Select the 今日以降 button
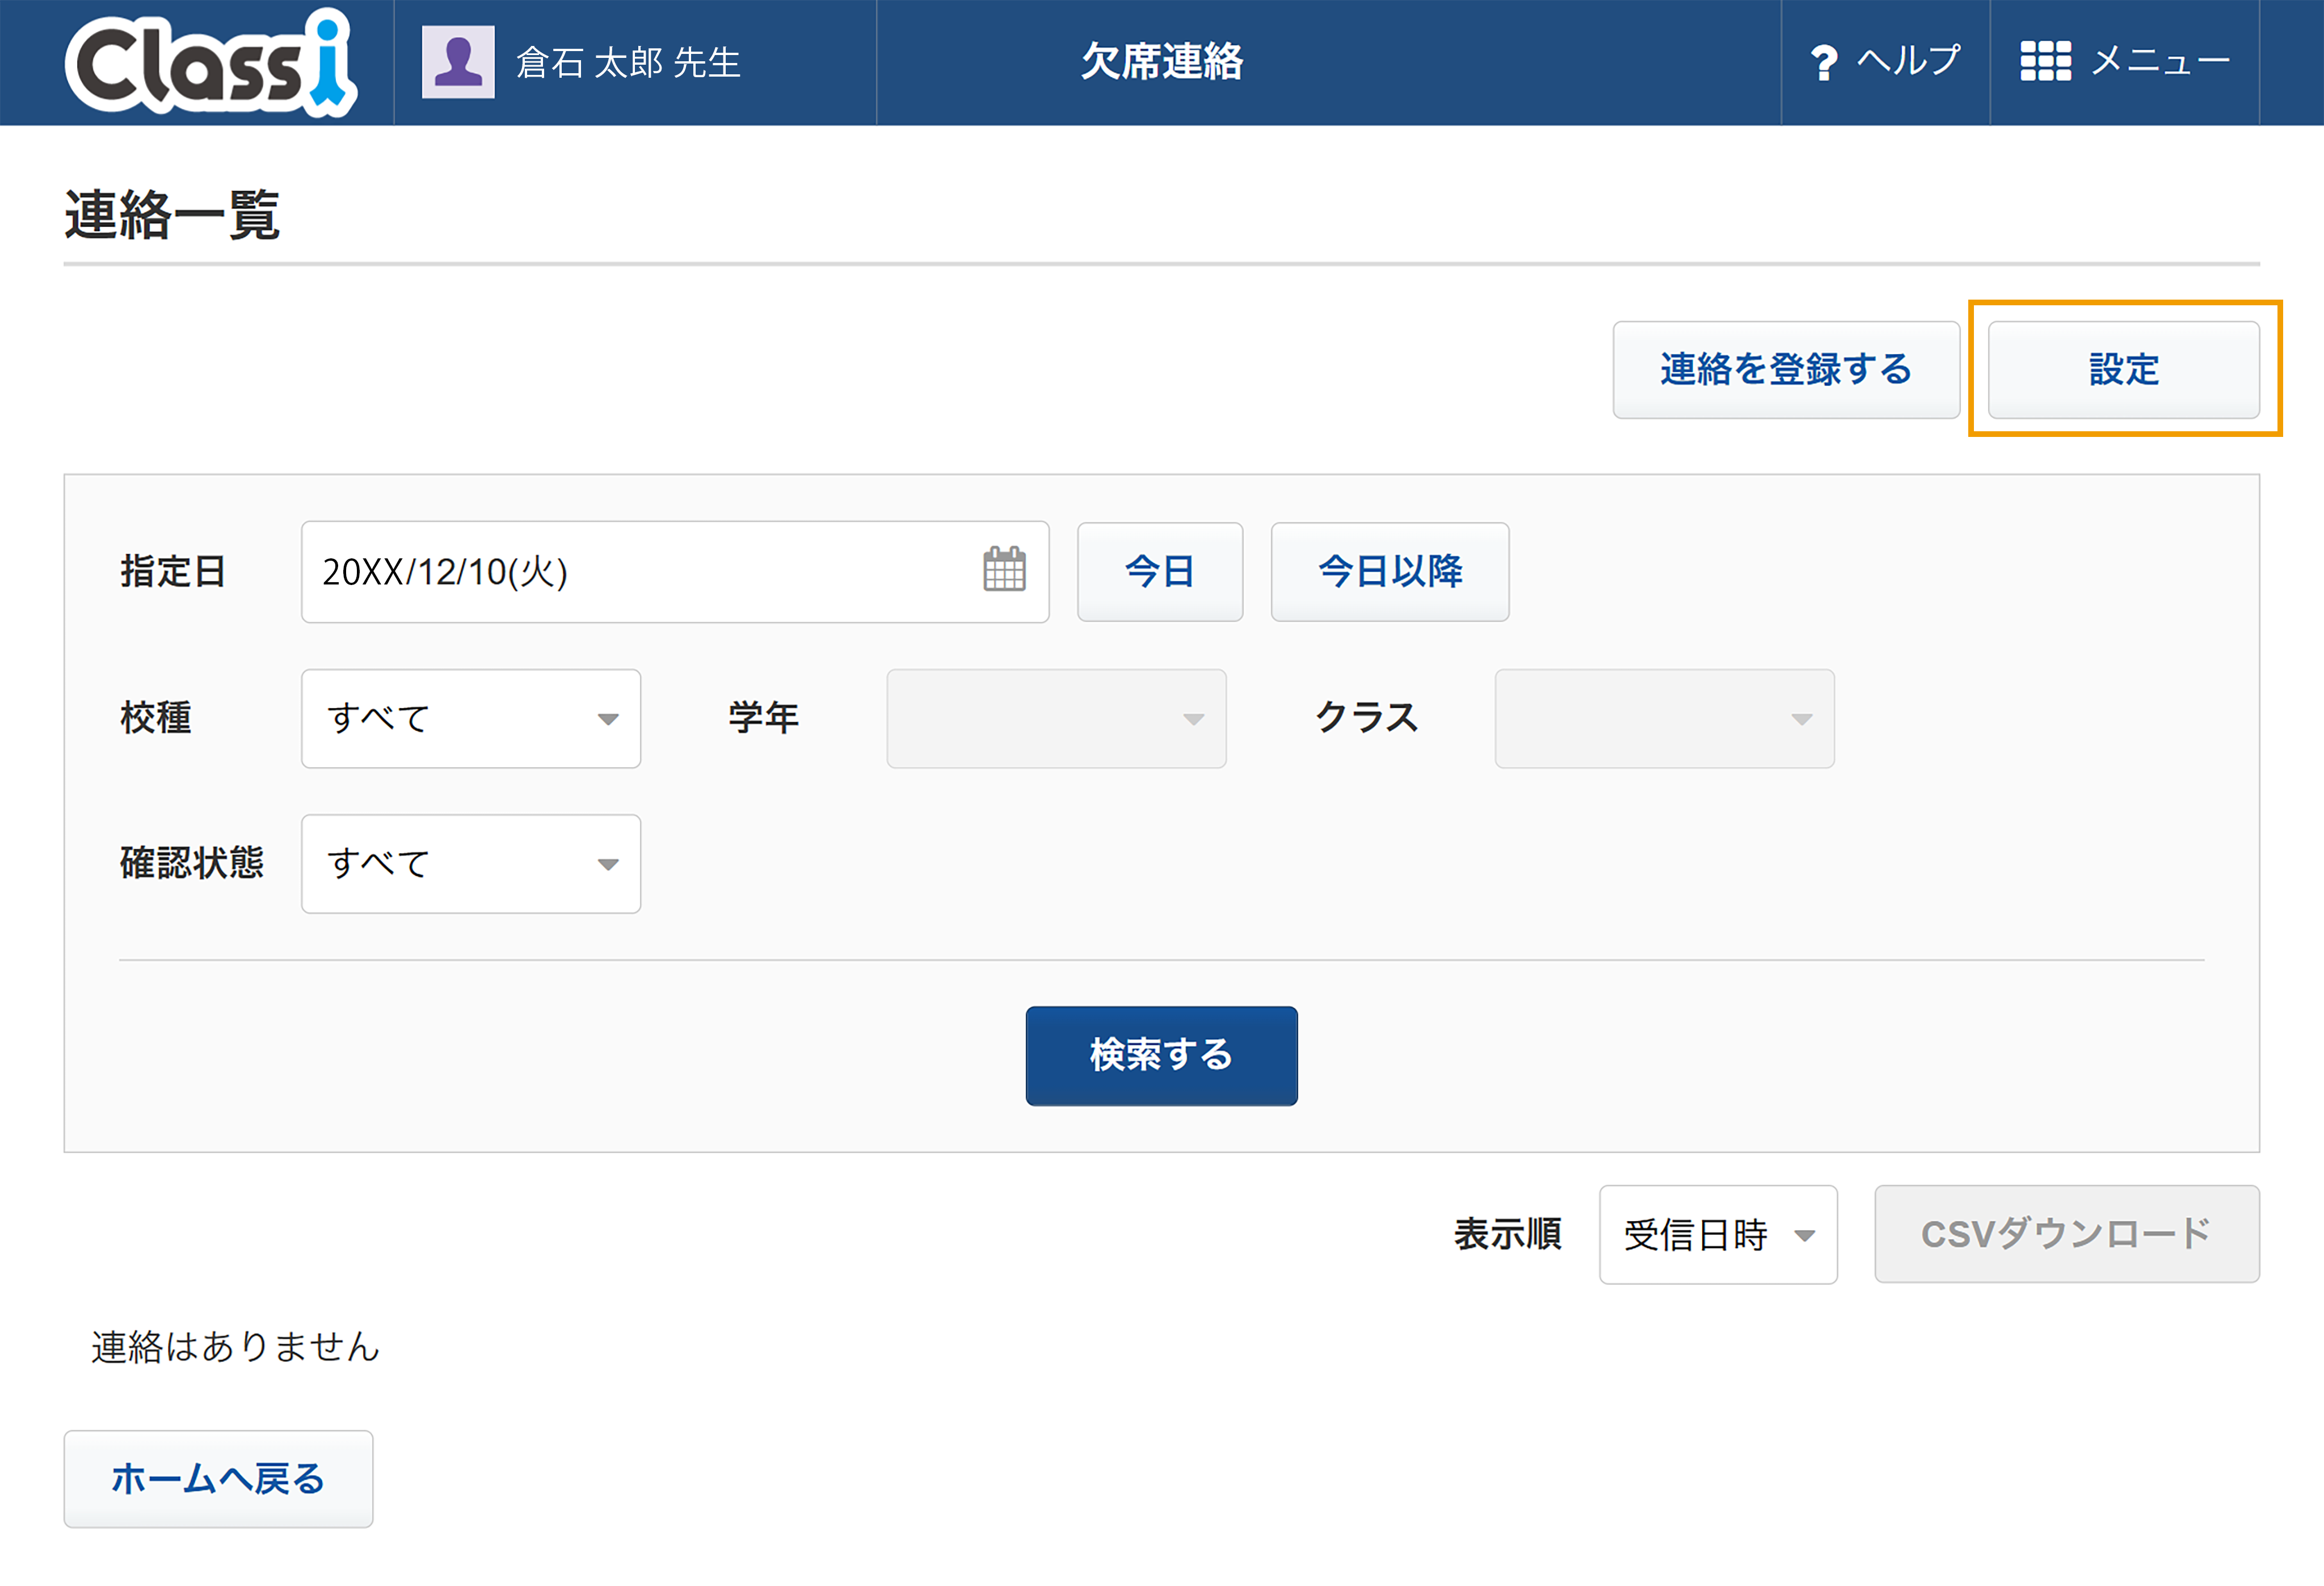Viewport: 2324px width, 1586px height. click(x=1390, y=572)
